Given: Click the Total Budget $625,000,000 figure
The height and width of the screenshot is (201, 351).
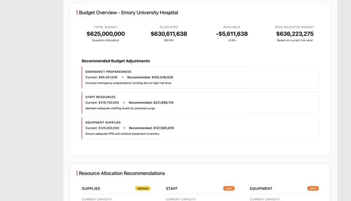Looking at the screenshot, I should tap(106, 34).
